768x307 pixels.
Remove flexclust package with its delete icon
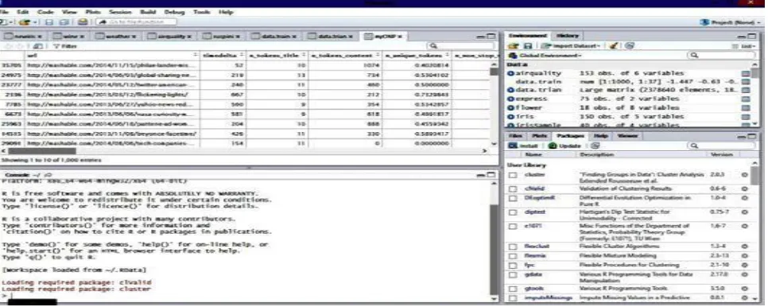(744, 247)
